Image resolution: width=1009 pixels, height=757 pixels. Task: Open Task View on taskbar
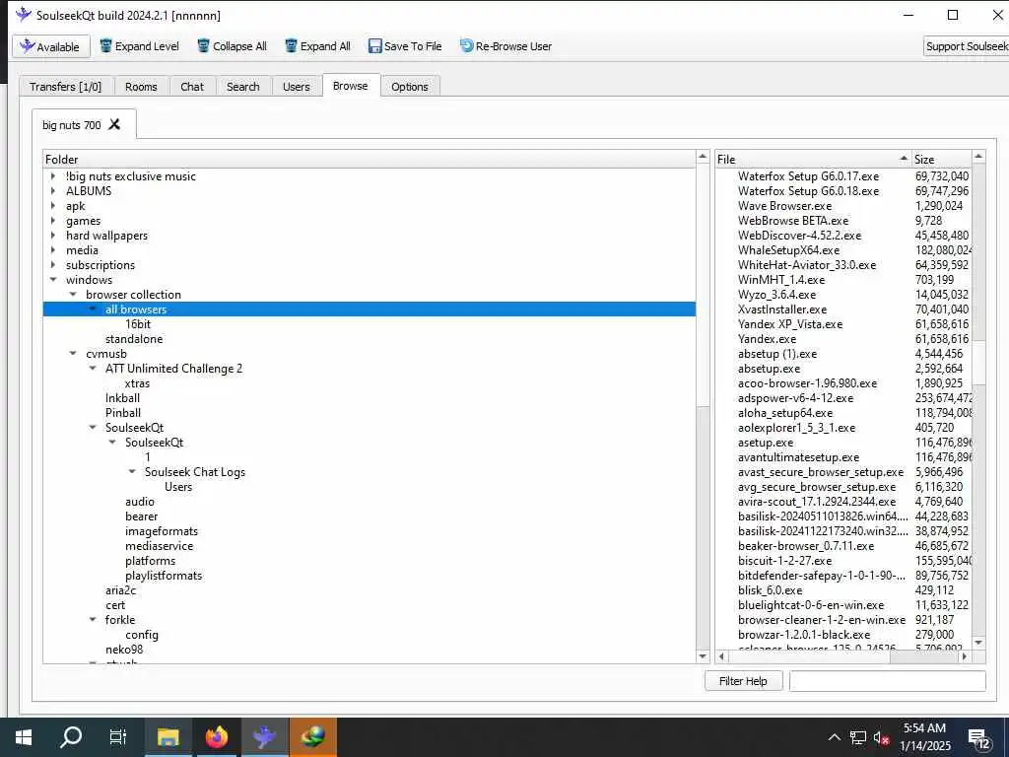pos(118,737)
